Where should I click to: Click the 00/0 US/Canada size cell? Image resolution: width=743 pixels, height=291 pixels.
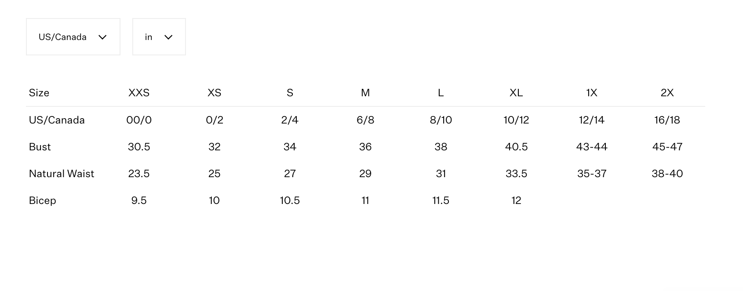139,120
